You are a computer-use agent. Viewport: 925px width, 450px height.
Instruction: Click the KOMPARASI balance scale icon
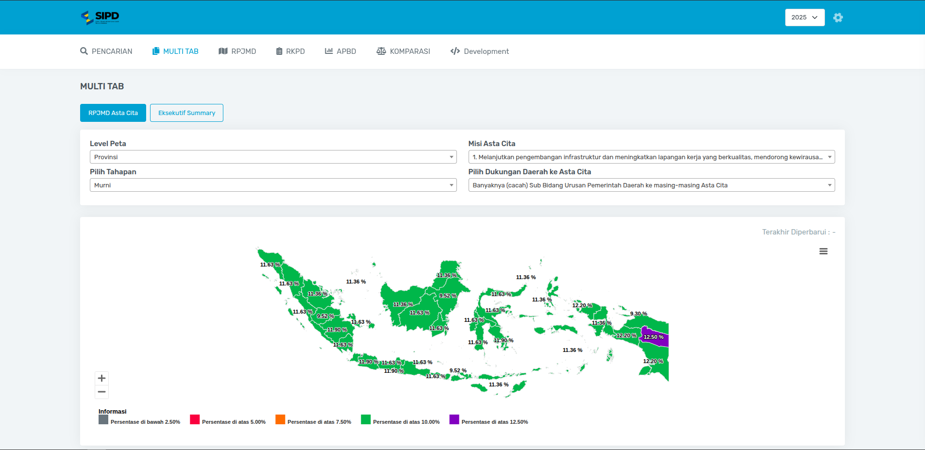[x=381, y=51]
